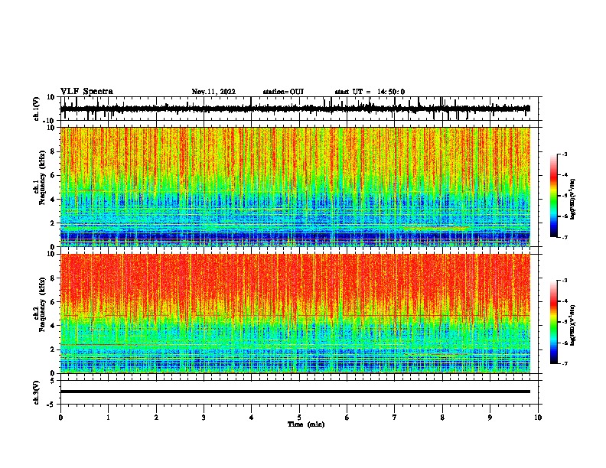
Task: Click the "7" tick on Time axis
Action: 395,418
